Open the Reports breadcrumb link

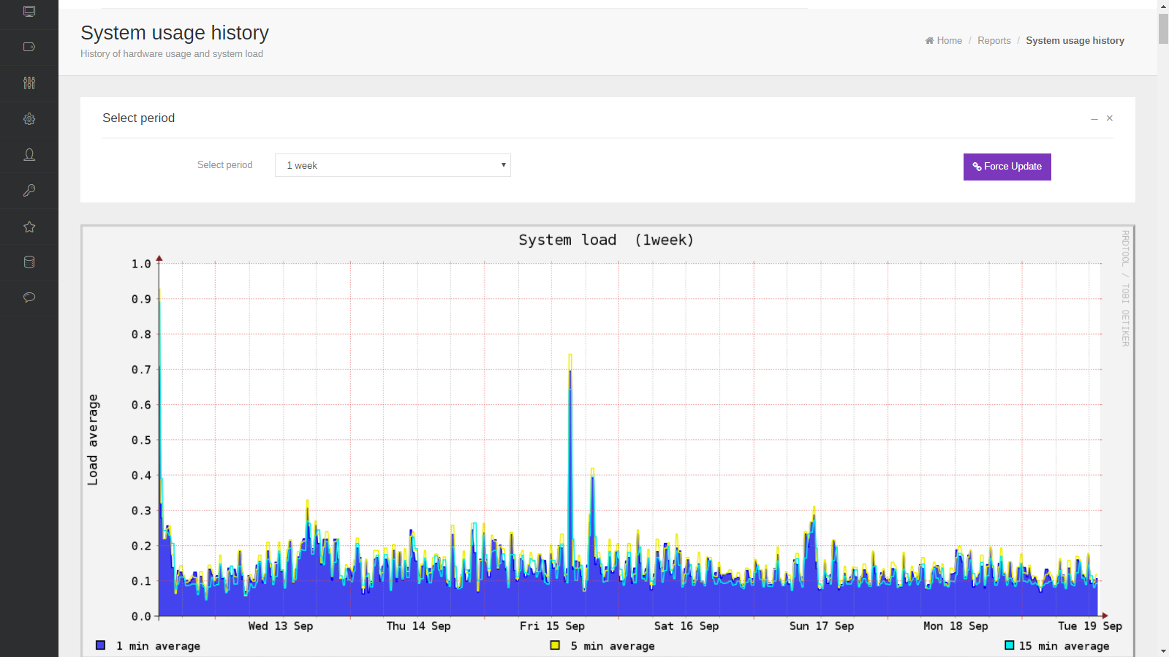pos(994,41)
